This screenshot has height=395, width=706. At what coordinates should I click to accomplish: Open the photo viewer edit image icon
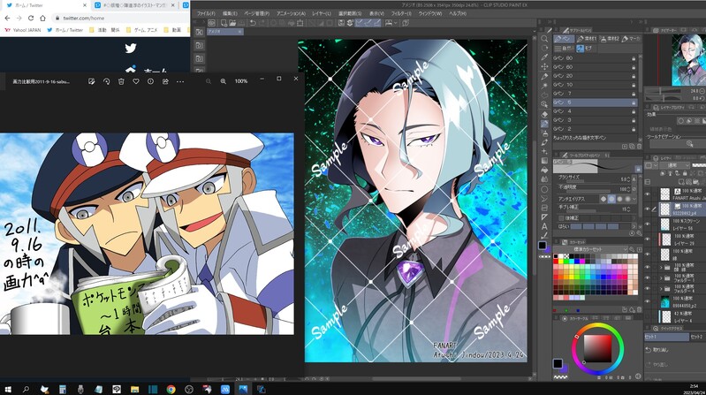(91, 81)
